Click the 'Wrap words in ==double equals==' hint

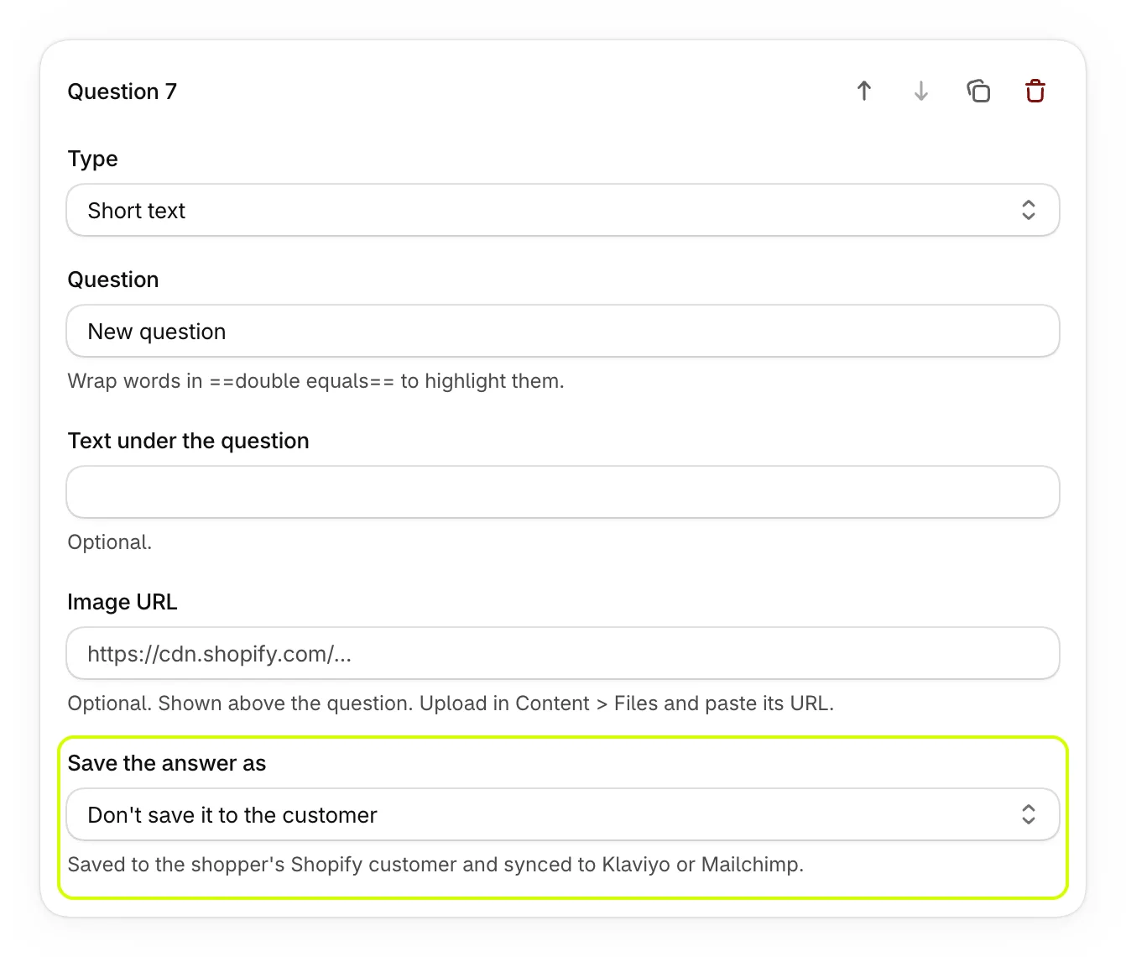(315, 381)
